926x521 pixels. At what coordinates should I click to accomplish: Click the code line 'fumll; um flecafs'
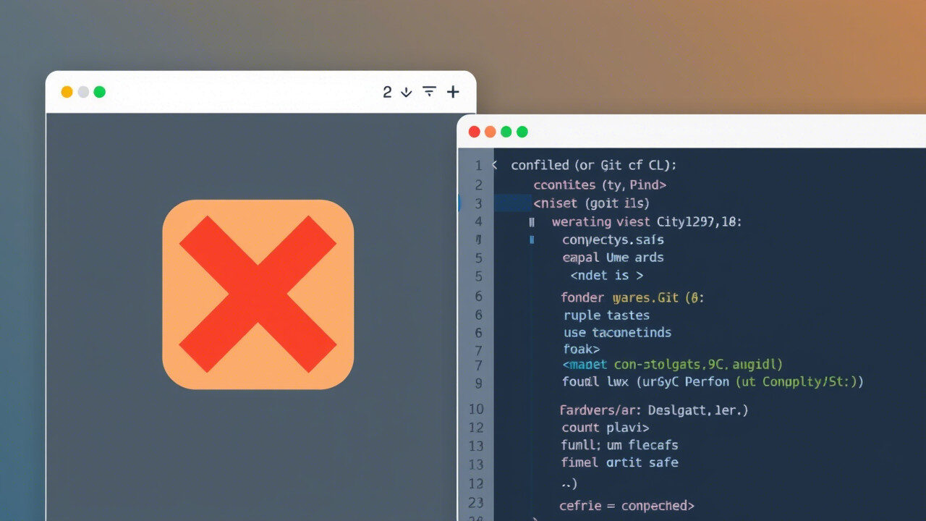pyautogui.click(x=619, y=445)
